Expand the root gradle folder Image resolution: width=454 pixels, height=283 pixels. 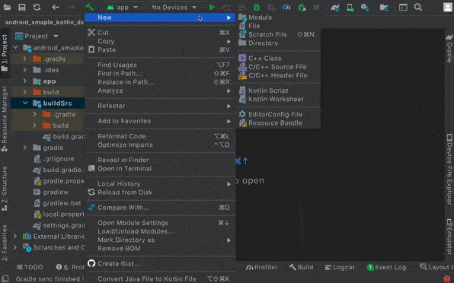(25, 148)
